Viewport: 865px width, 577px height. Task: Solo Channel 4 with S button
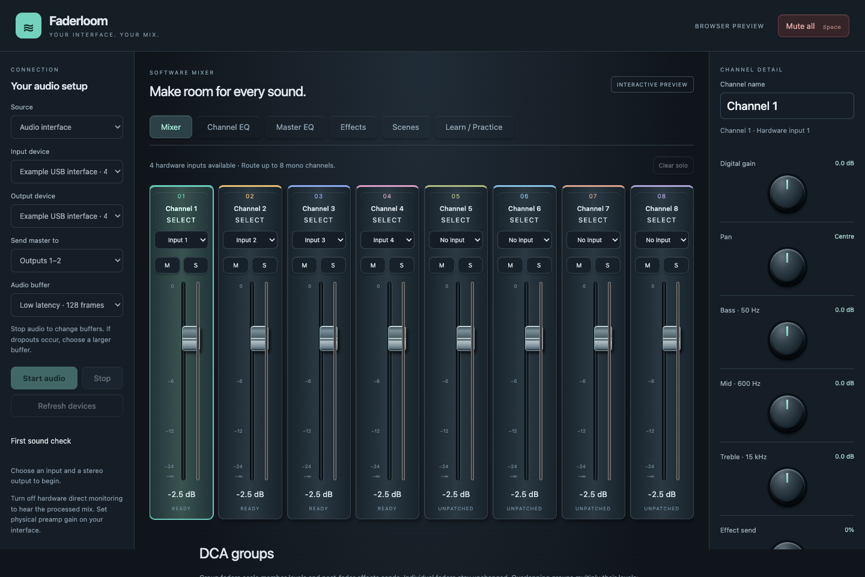tap(402, 265)
